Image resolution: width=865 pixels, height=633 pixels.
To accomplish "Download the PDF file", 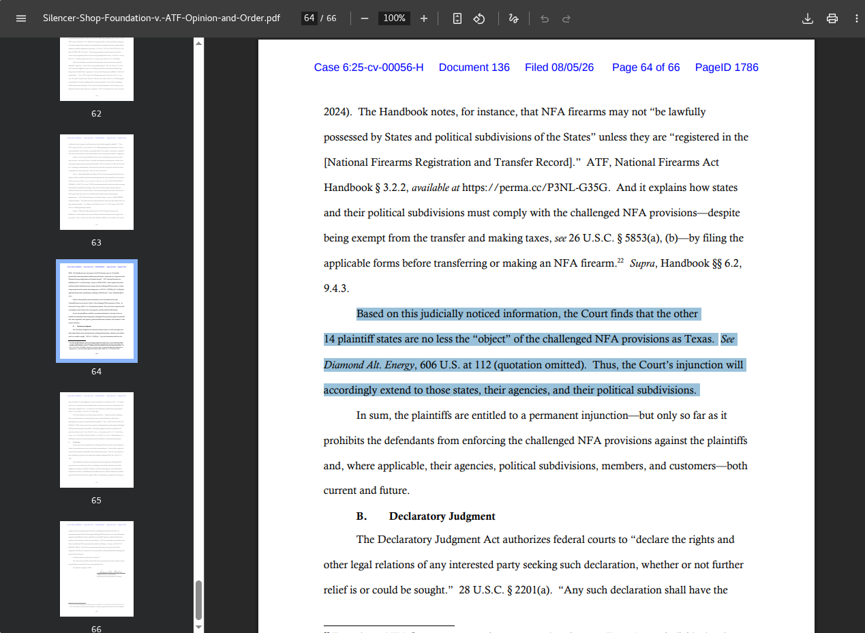I will 808,18.
